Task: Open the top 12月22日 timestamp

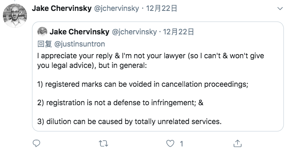Action: coord(162,8)
